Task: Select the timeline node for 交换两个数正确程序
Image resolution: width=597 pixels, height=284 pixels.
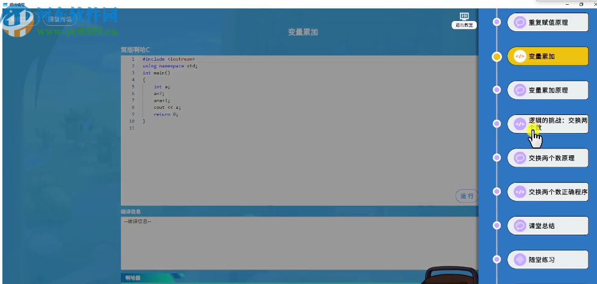Action: pyautogui.click(x=497, y=191)
